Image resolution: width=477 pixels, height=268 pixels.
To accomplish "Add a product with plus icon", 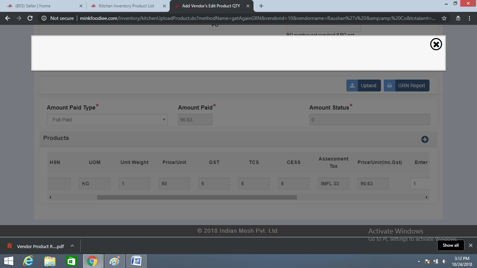I will click(425, 139).
